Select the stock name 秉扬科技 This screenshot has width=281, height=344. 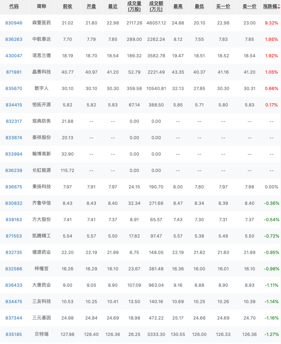(x=42, y=187)
